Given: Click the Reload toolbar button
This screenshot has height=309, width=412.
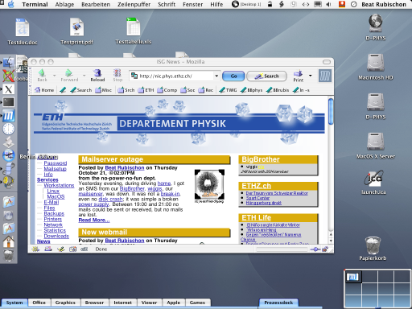Looking at the screenshot, I should [97, 76].
